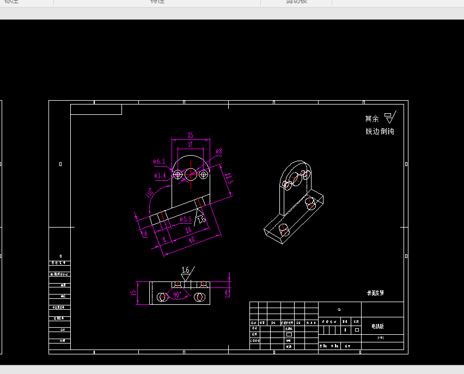Click the ø5.5 hole dimension label

click(186, 219)
